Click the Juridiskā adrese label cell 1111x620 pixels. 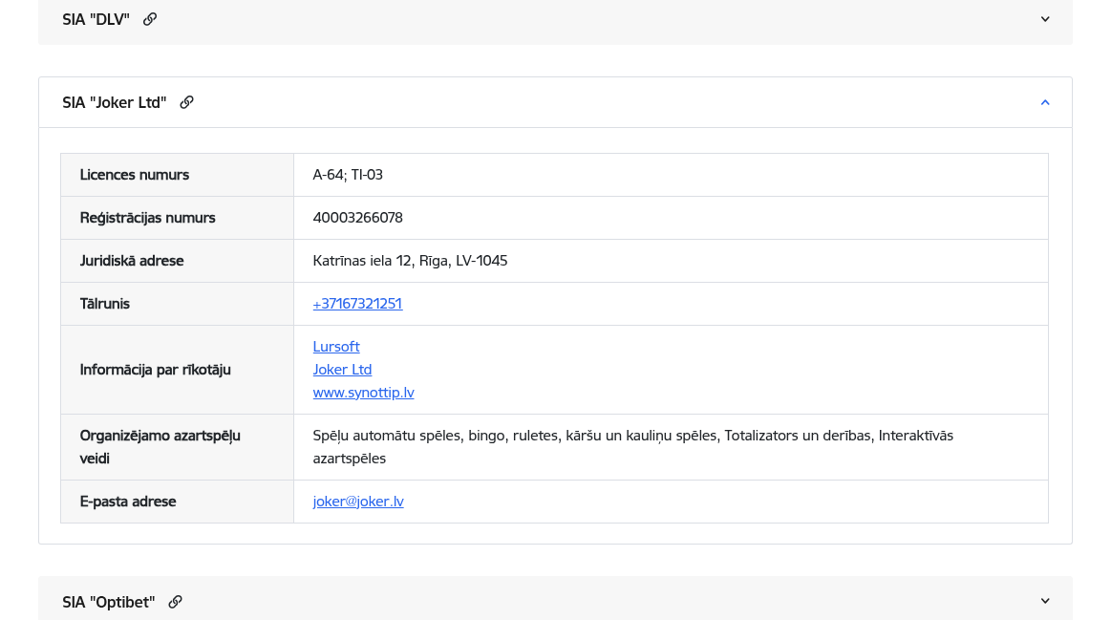tap(177, 261)
